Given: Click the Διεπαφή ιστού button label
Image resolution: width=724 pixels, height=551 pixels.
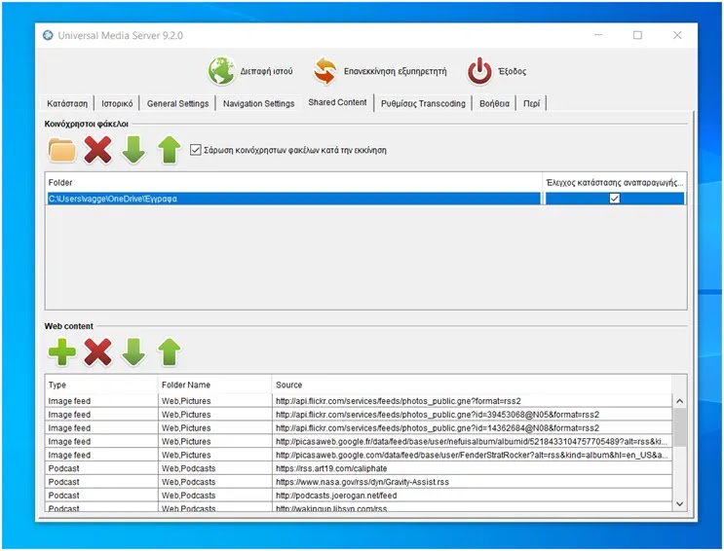Looking at the screenshot, I should click(x=266, y=71).
